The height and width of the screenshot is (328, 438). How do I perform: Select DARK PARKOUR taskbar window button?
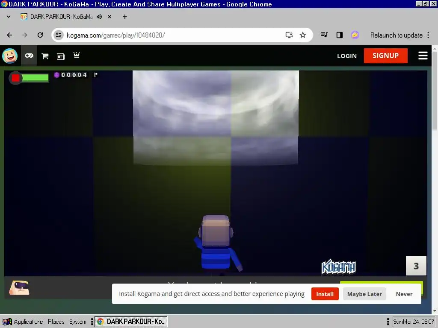(131, 322)
